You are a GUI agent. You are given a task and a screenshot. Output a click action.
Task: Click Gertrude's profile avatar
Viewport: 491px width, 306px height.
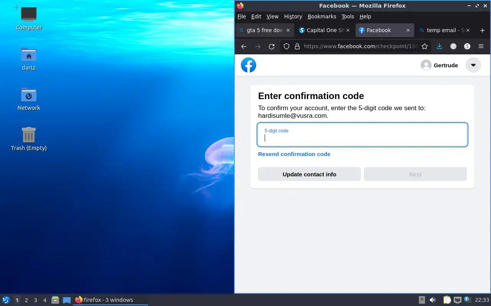pos(426,65)
